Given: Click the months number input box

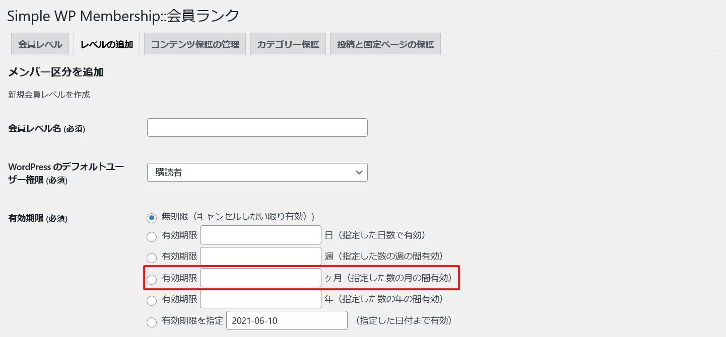Looking at the screenshot, I should coord(260,278).
